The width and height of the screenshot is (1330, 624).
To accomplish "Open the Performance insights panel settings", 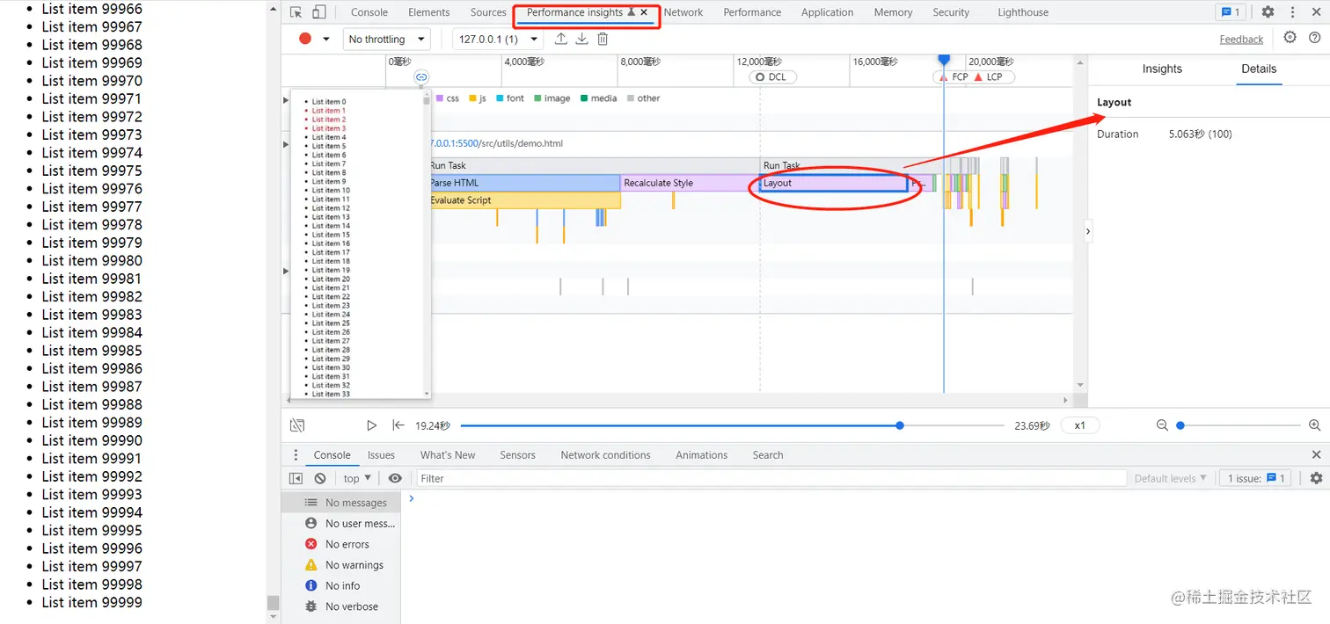I will click(x=1290, y=38).
